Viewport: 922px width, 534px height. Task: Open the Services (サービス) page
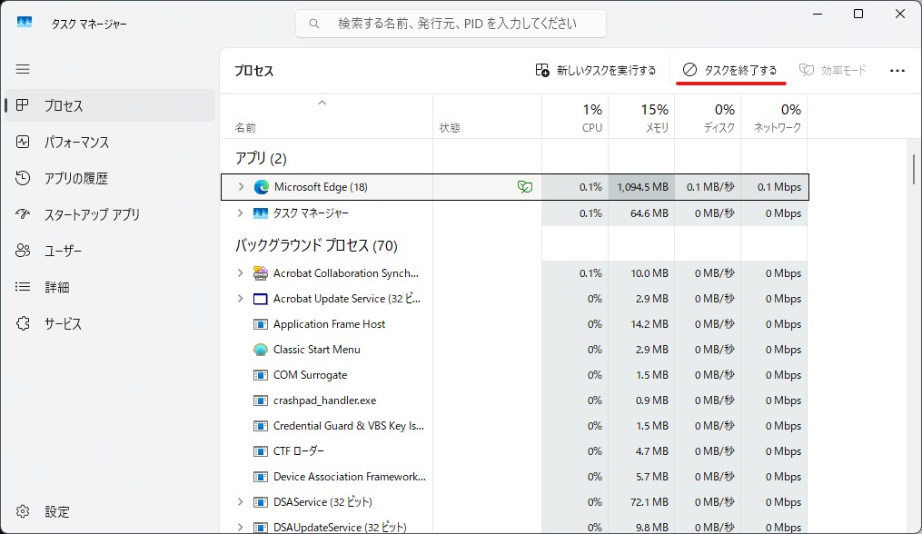pyautogui.click(x=63, y=324)
